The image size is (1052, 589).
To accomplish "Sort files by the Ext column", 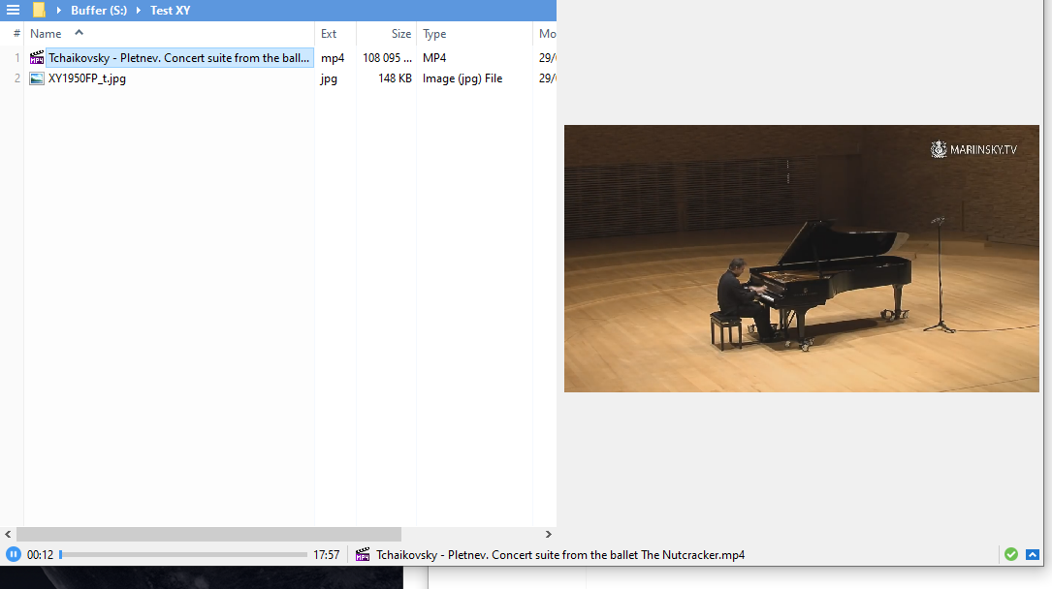I will point(330,34).
